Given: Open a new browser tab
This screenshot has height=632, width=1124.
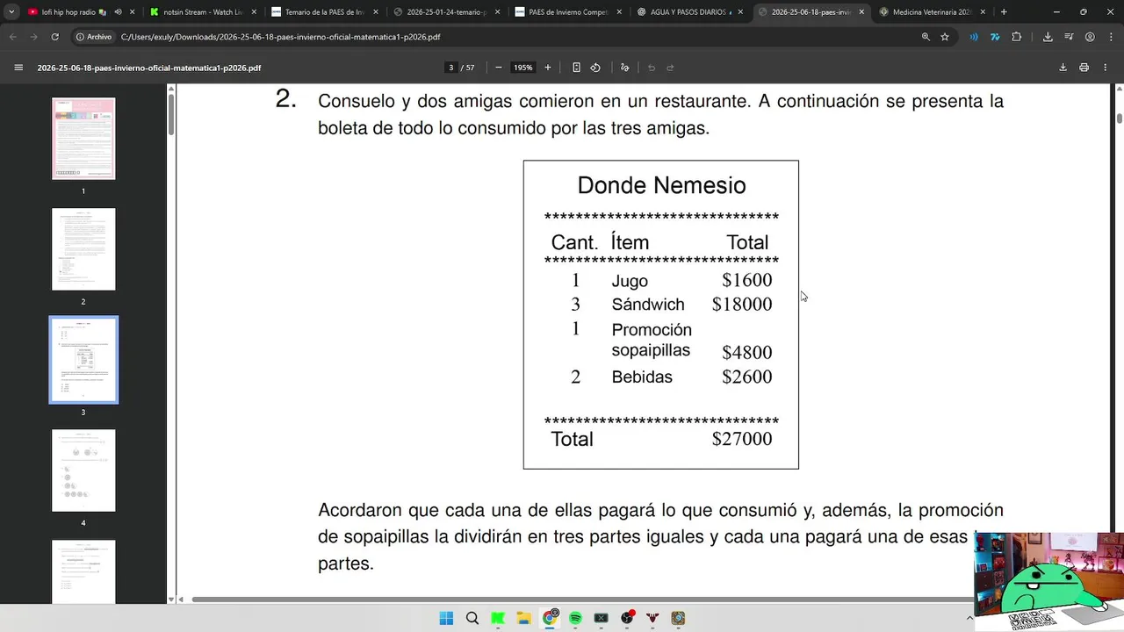Looking at the screenshot, I should tap(1004, 12).
